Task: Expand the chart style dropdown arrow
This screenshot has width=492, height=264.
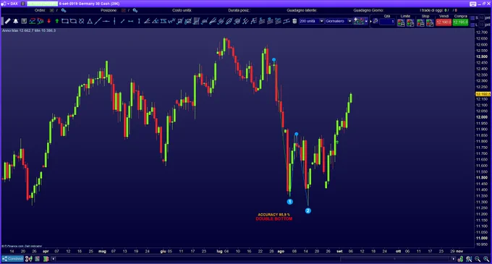Action: tap(366, 21)
